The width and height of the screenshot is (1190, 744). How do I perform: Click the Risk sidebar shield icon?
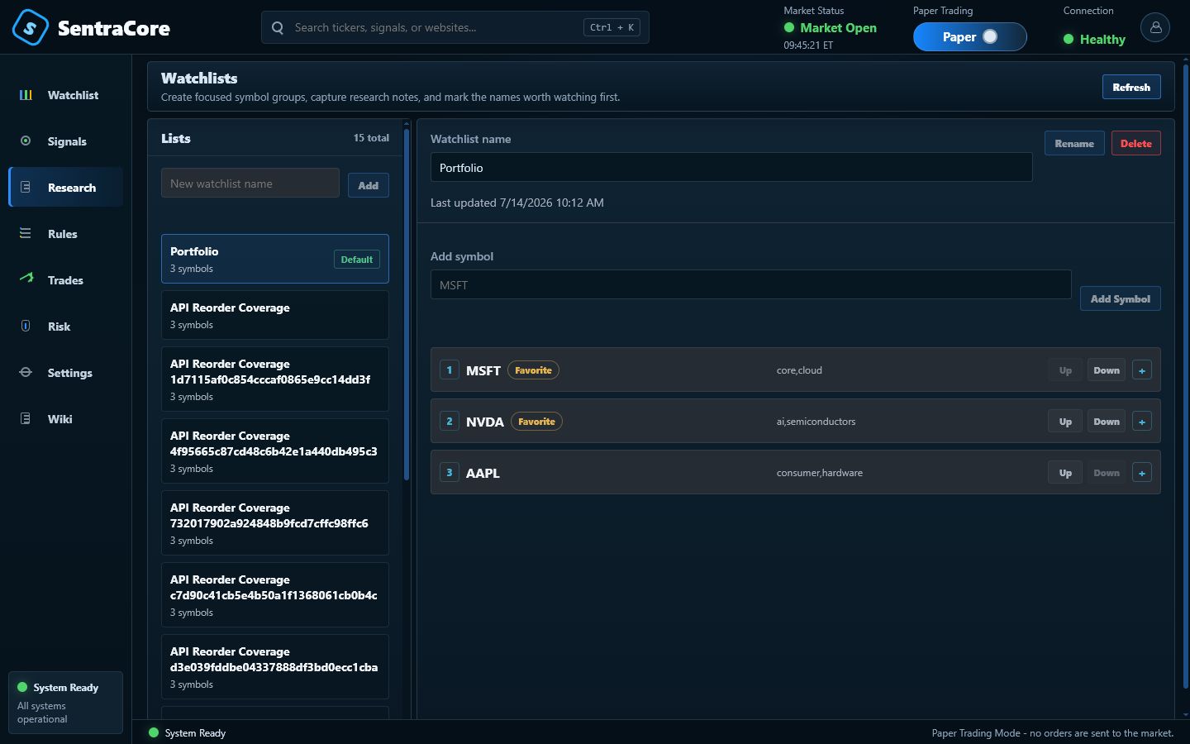pyautogui.click(x=26, y=327)
